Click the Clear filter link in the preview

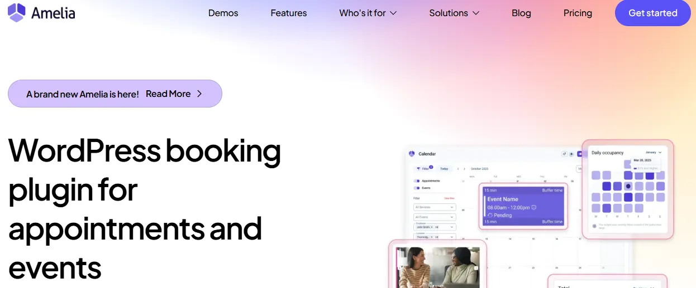449,198
